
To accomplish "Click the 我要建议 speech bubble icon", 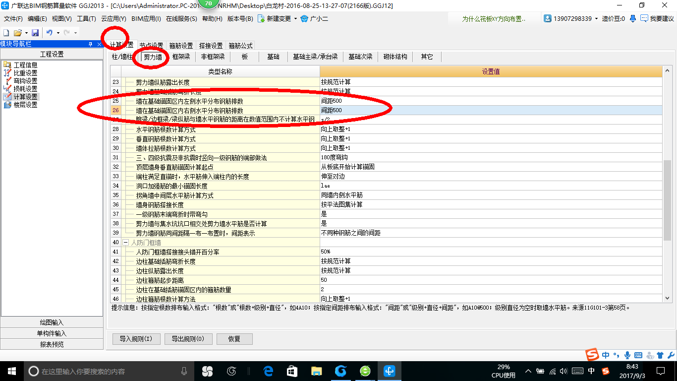I will [x=644, y=18].
